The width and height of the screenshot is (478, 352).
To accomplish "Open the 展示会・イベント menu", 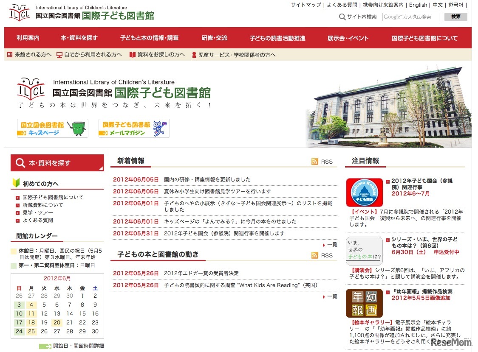I will 348,38.
